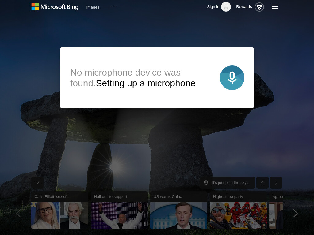The width and height of the screenshot is (314, 235).
Task: Go to the next background image
Action: 276,183
